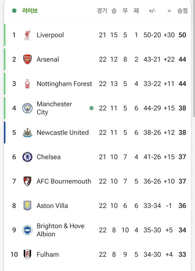195x271 pixels.
Task: Click the Brighton & Hove Albion crest
Action: (x=27, y=230)
